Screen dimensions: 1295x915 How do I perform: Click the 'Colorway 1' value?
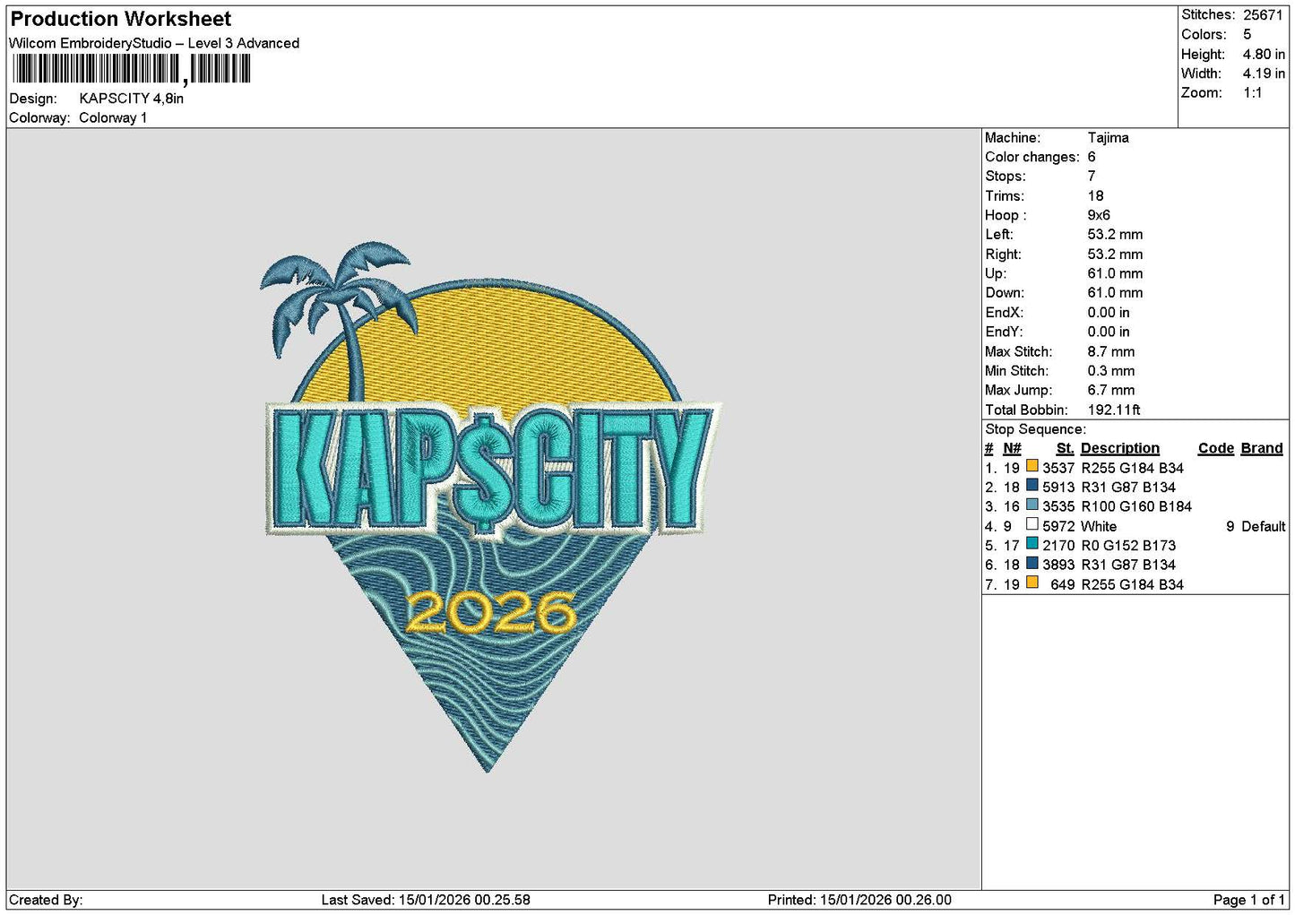113,117
